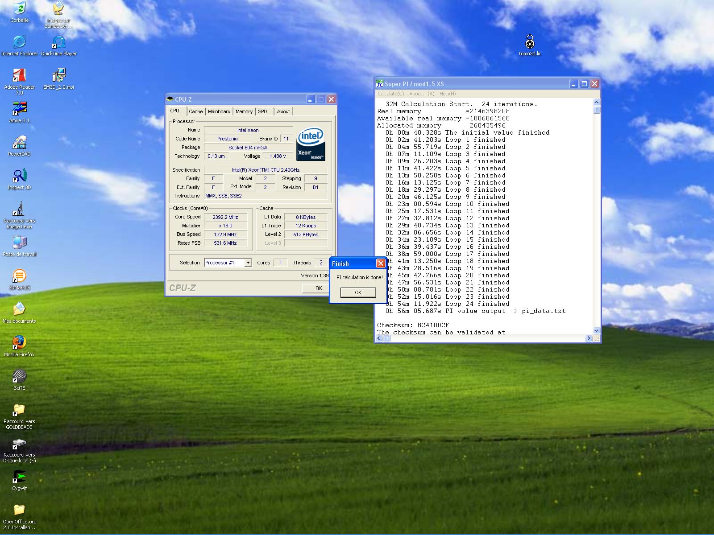Open the Calculate(C) menu in Super PI
This screenshot has height=535, width=714.
(390, 94)
